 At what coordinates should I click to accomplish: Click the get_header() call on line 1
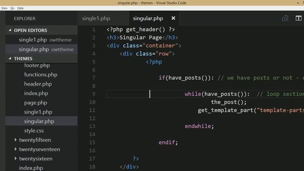[145, 29]
